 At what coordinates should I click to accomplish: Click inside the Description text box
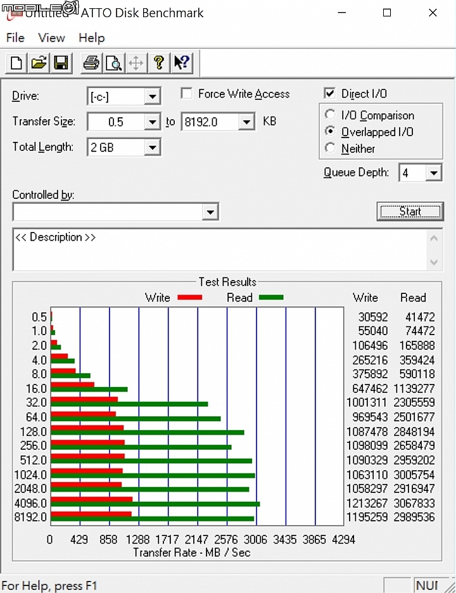point(219,250)
